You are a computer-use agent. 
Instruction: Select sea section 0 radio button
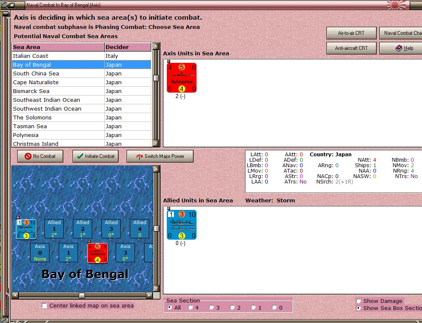pyautogui.click(x=274, y=307)
